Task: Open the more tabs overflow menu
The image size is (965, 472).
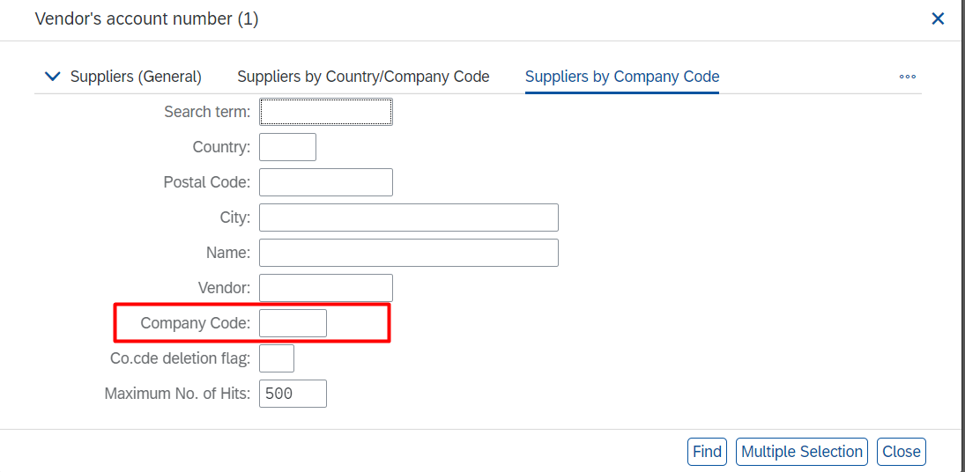Action: click(908, 77)
